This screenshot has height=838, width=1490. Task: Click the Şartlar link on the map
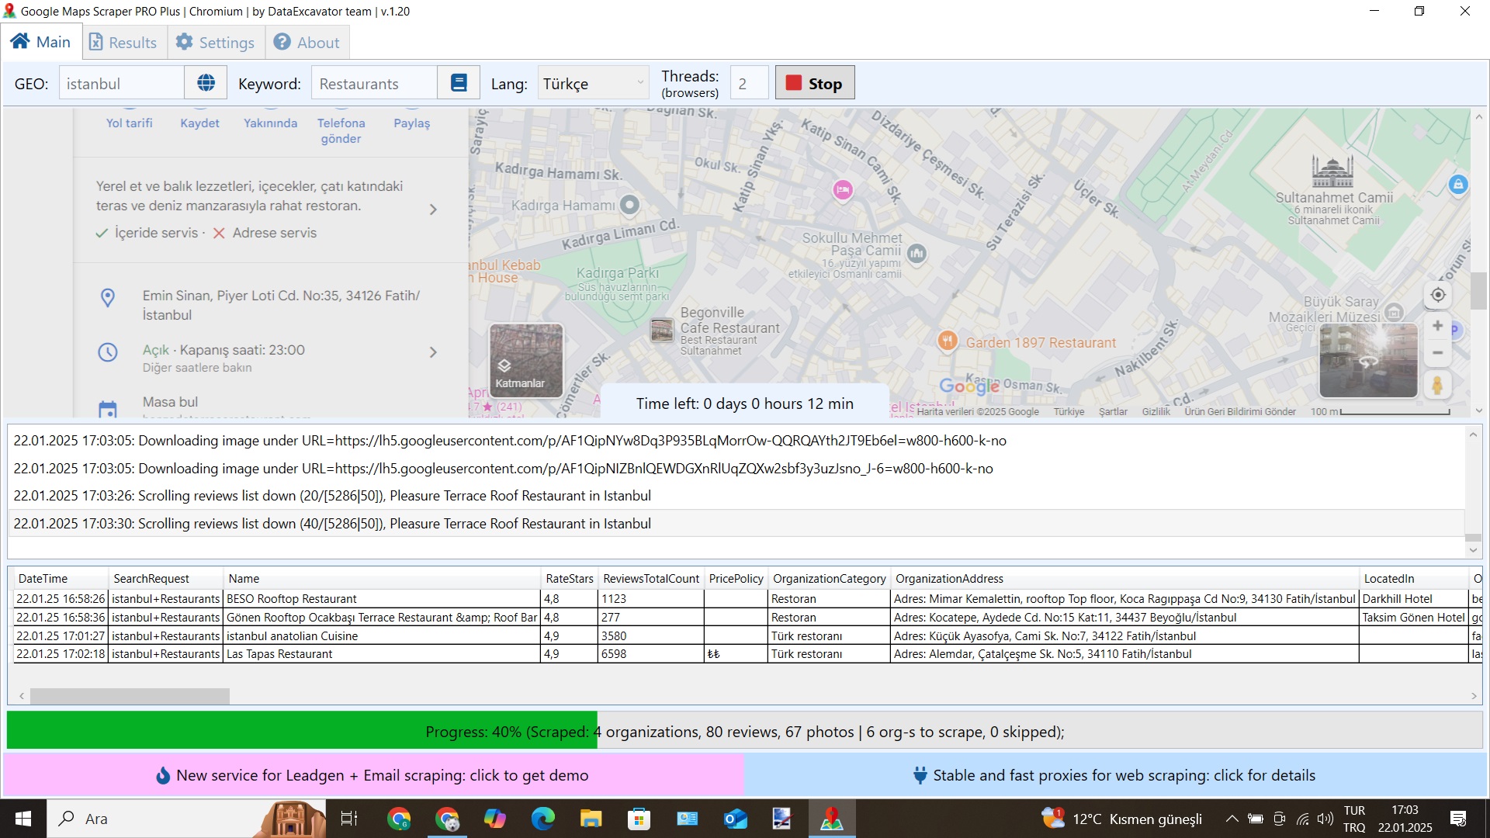[1113, 412]
